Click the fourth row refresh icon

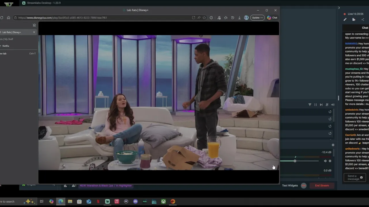click(330, 133)
